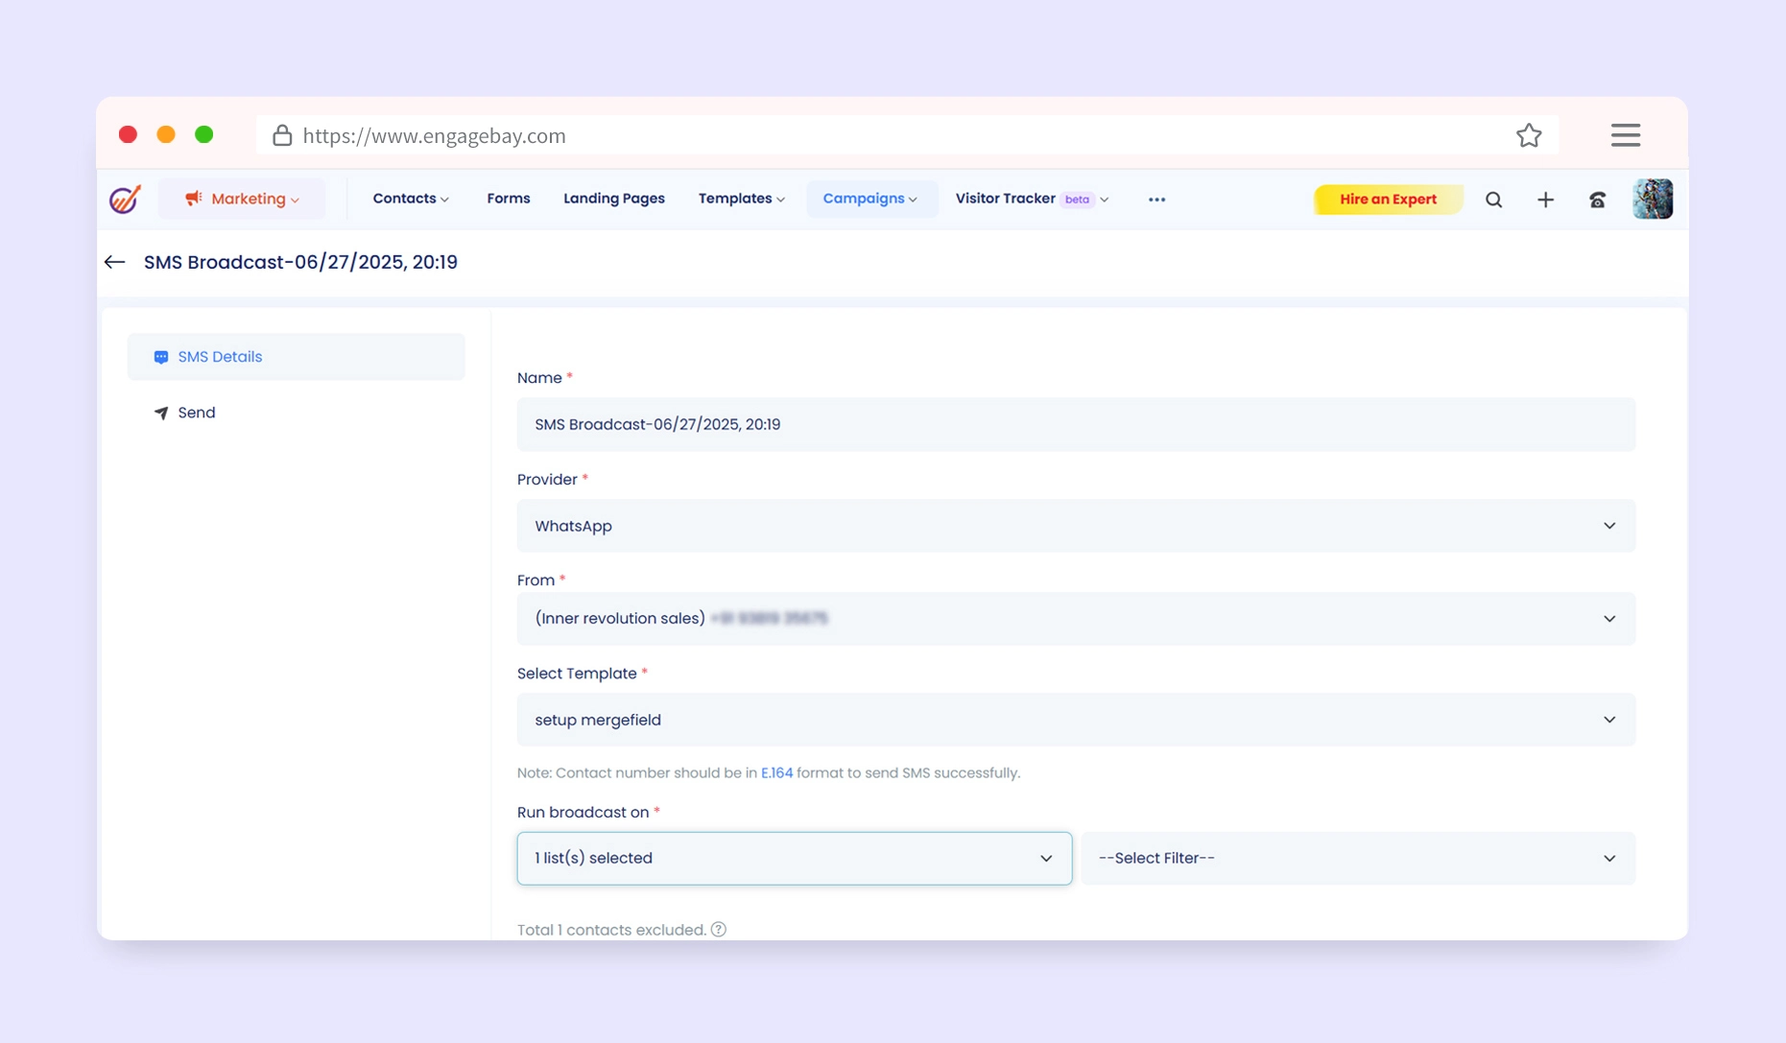The width and height of the screenshot is (1786, 1043).
Task: Open the browser hamburger menu
Action: tap(1625, 135)
